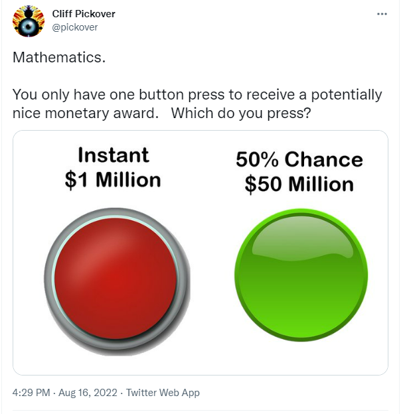Open the three-dot more options menu
Image resolution: width=409 pixels, height=414 pixels.
pyautogui.click(x=382, y=14)
